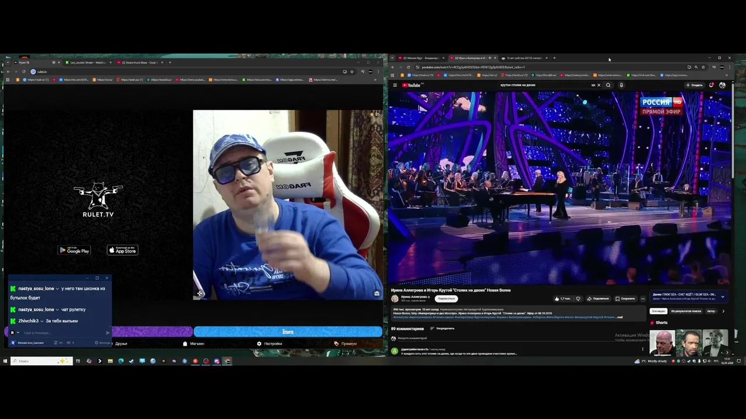Image resolution: width=746 pixels, height=419 pixels.
Task: Open video more actions three-dot menu
Action: (x=643, y=299)
